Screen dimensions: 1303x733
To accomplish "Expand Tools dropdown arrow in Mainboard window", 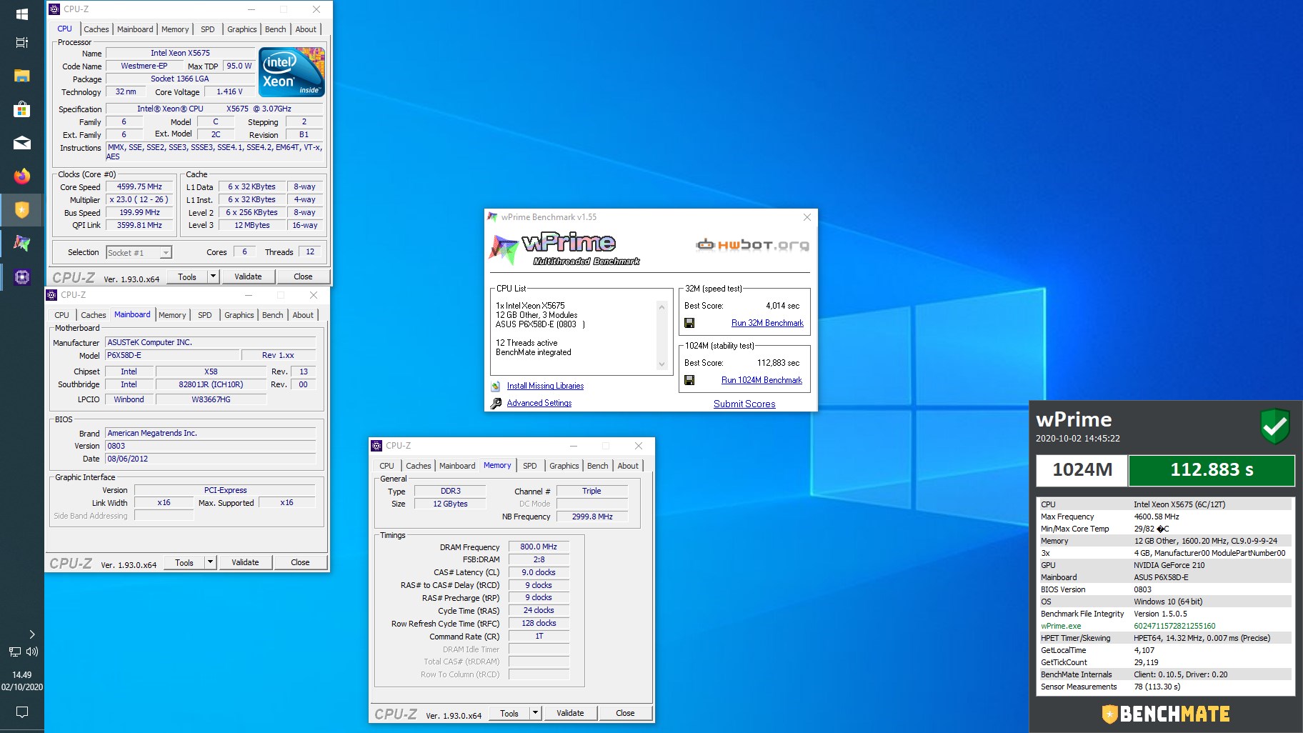I will [x=210, y=562].
